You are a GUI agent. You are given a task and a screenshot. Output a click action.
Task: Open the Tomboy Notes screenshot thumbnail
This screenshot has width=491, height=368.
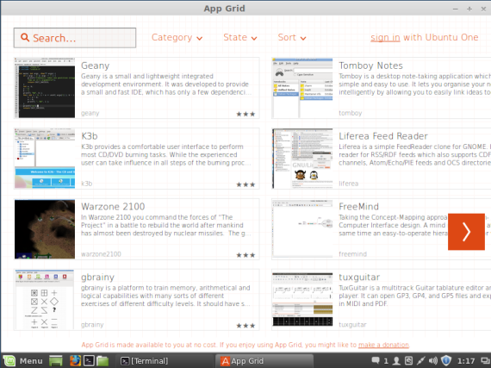[x=302, y=88]
